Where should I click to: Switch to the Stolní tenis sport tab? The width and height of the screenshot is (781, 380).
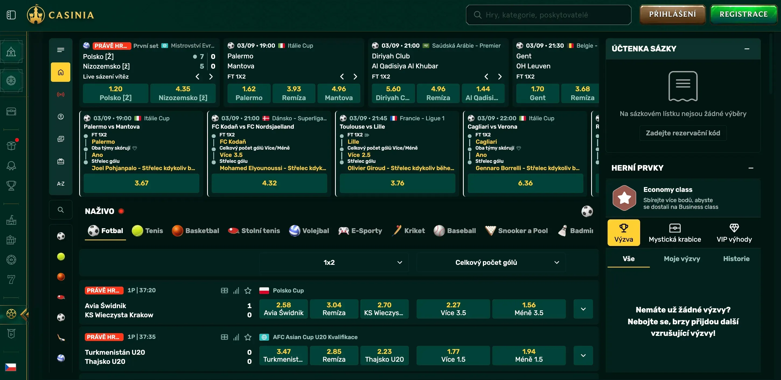point(254,231)
